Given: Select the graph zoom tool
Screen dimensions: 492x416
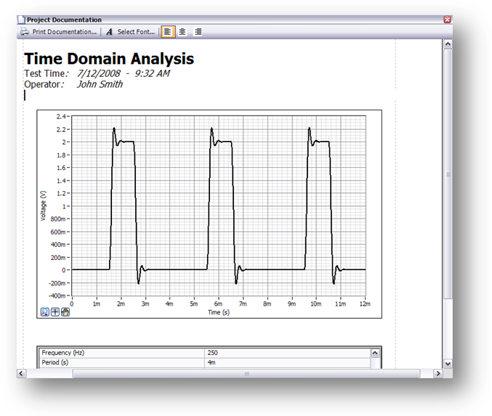Looking at the screenshot, I should 45,312.
